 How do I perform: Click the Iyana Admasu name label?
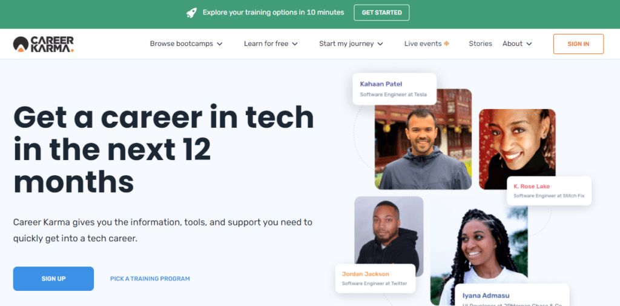coord(486,296)
